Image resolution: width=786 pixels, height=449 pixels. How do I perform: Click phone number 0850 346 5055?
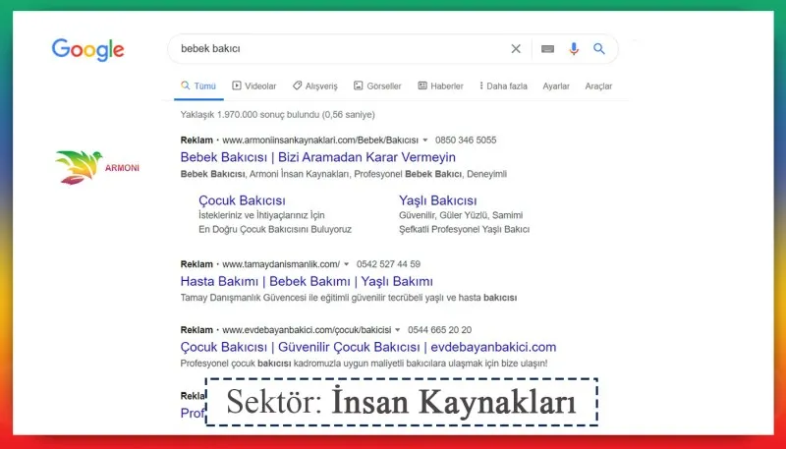(x=466, y=140)
